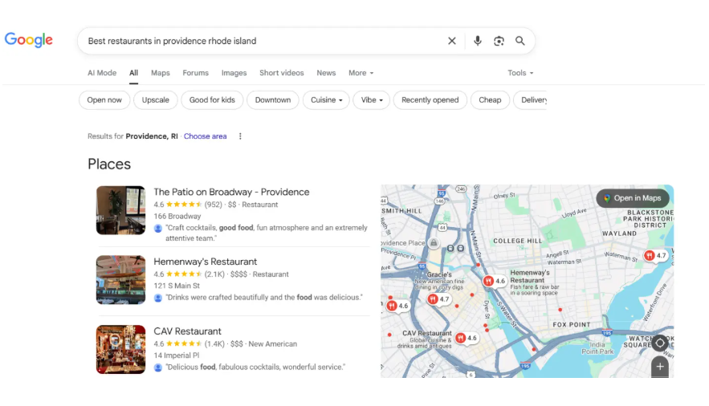Click the reviewer avatar for CAV Restaurant review
The image size is (709, 406).
coord(158,367)
